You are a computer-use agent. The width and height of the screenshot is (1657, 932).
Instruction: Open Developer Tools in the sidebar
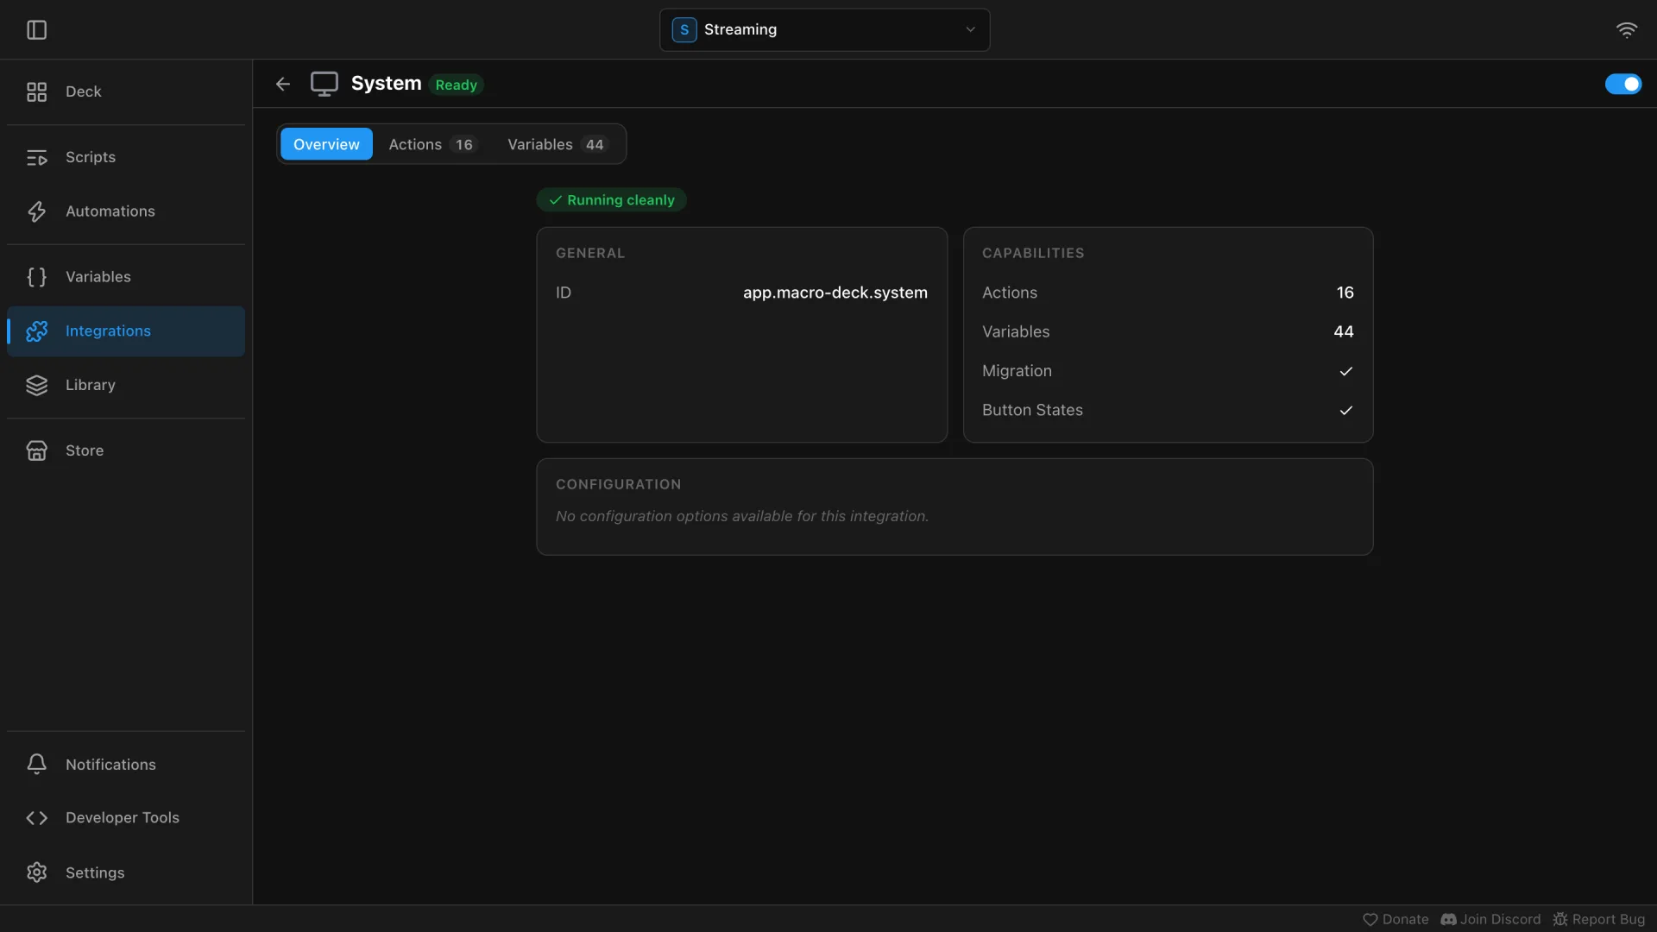[x=126, y=818]
